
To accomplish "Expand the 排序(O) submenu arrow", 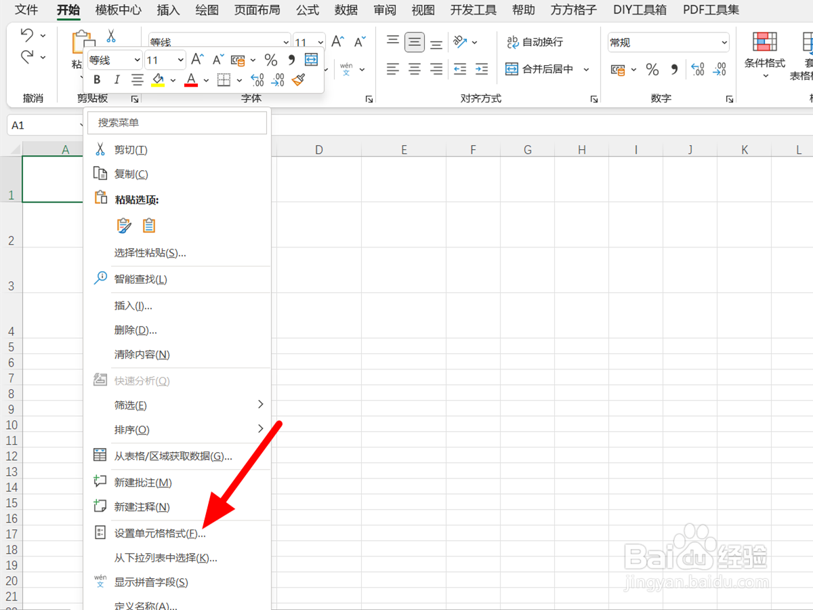I will coord(261,429).
